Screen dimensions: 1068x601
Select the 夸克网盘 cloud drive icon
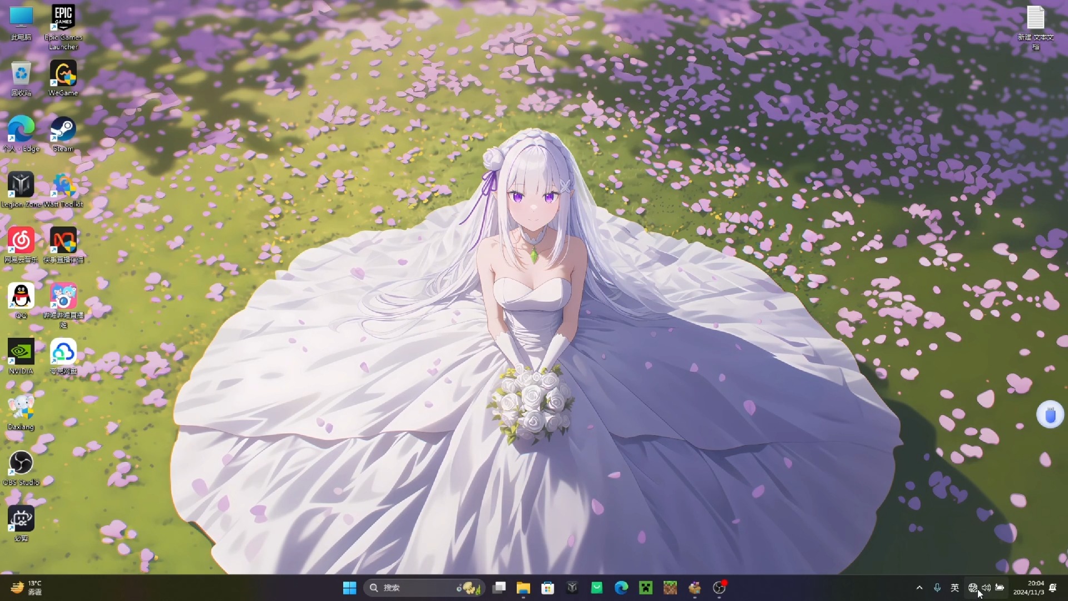click(63, 357)
